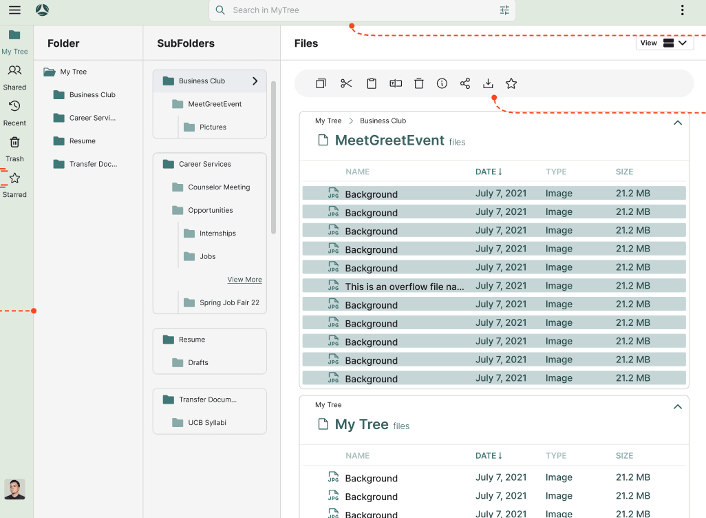The width and height of the screenshot is (706, 518).
Task: Click the rename icon
Action: click(x=396, y=83)
